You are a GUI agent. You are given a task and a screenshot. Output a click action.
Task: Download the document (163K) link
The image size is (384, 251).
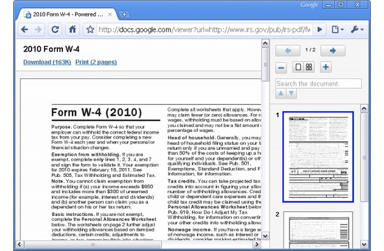(47, 62)
